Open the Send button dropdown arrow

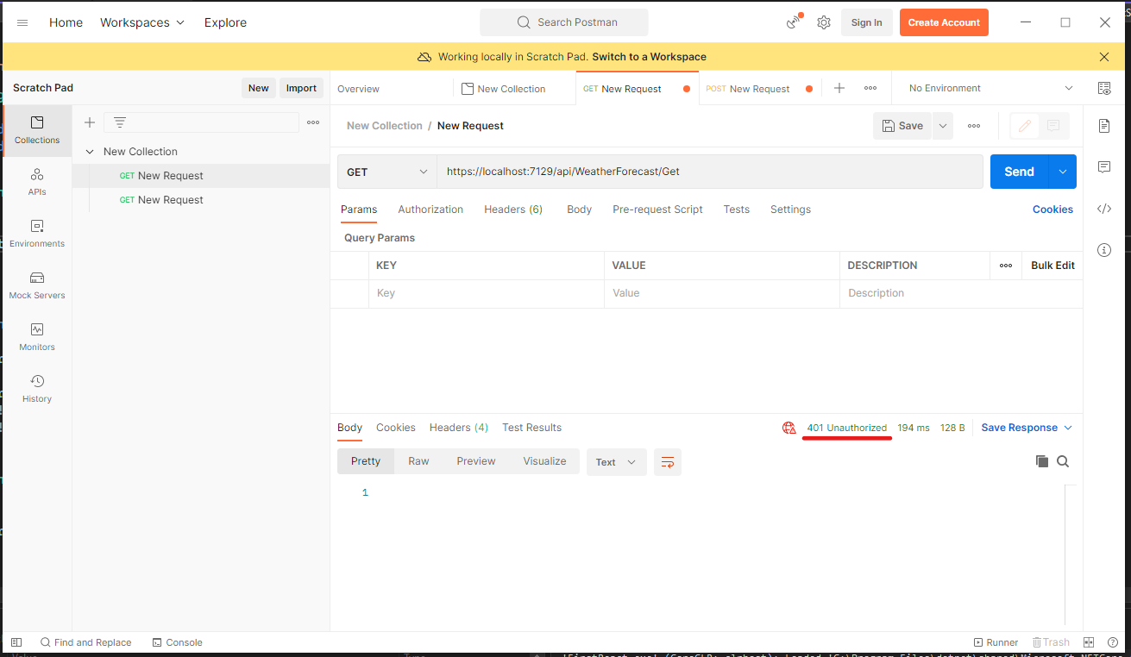(x=1063, y=172)
